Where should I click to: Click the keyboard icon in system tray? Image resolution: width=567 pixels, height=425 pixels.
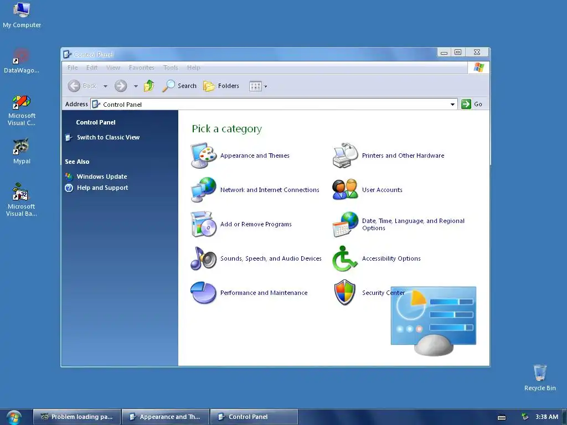pyautogui.click(x=502, y=417)
